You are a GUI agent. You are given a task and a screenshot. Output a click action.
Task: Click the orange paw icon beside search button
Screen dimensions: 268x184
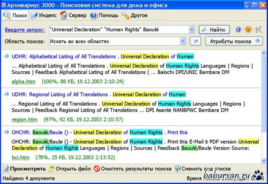point(248,30)
